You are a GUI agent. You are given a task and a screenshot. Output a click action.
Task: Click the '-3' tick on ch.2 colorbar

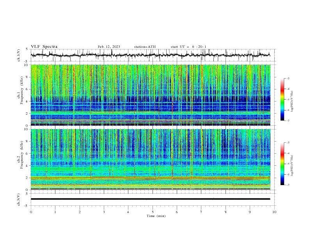click(288, 143)
